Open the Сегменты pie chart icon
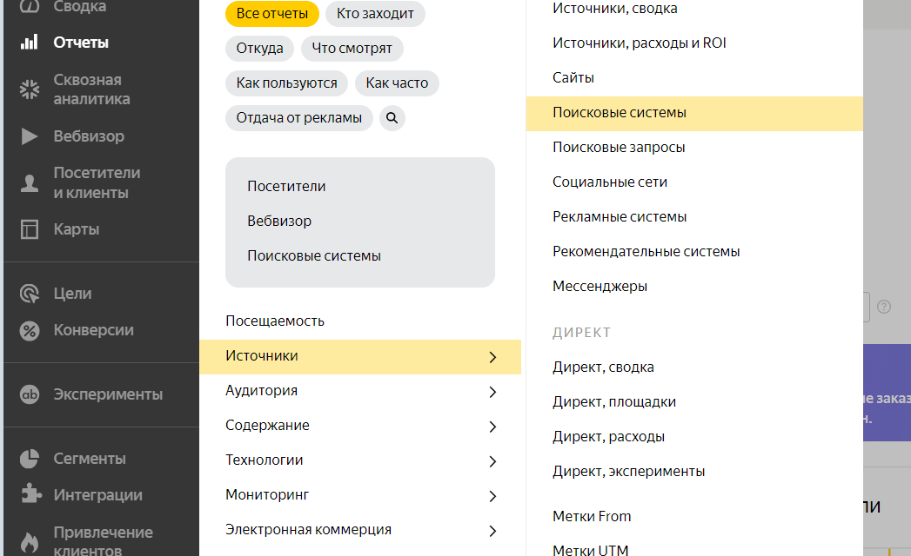The height and width of the screenshot is (556, 911). point(30,459)
